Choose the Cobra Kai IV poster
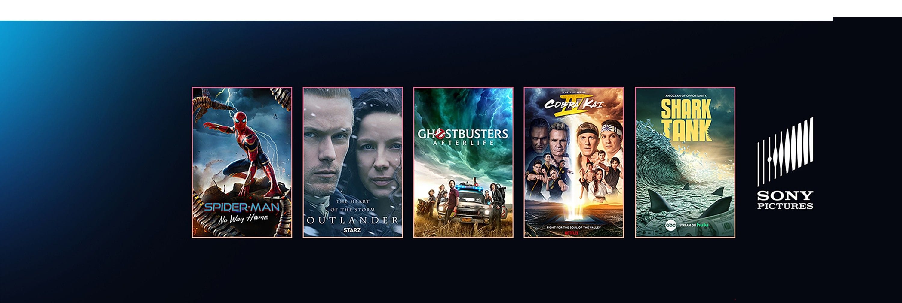This screenshot has width=902, height=303. click(574, 163)
